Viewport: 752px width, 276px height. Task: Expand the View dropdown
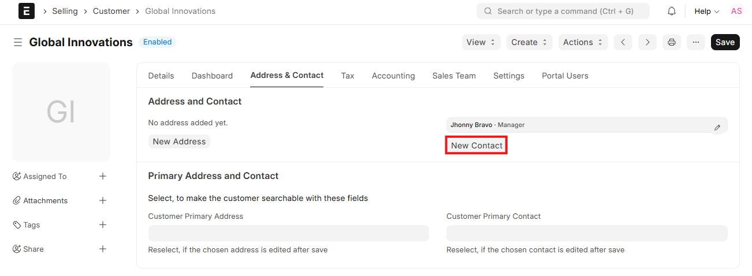(x=481, y=42)
